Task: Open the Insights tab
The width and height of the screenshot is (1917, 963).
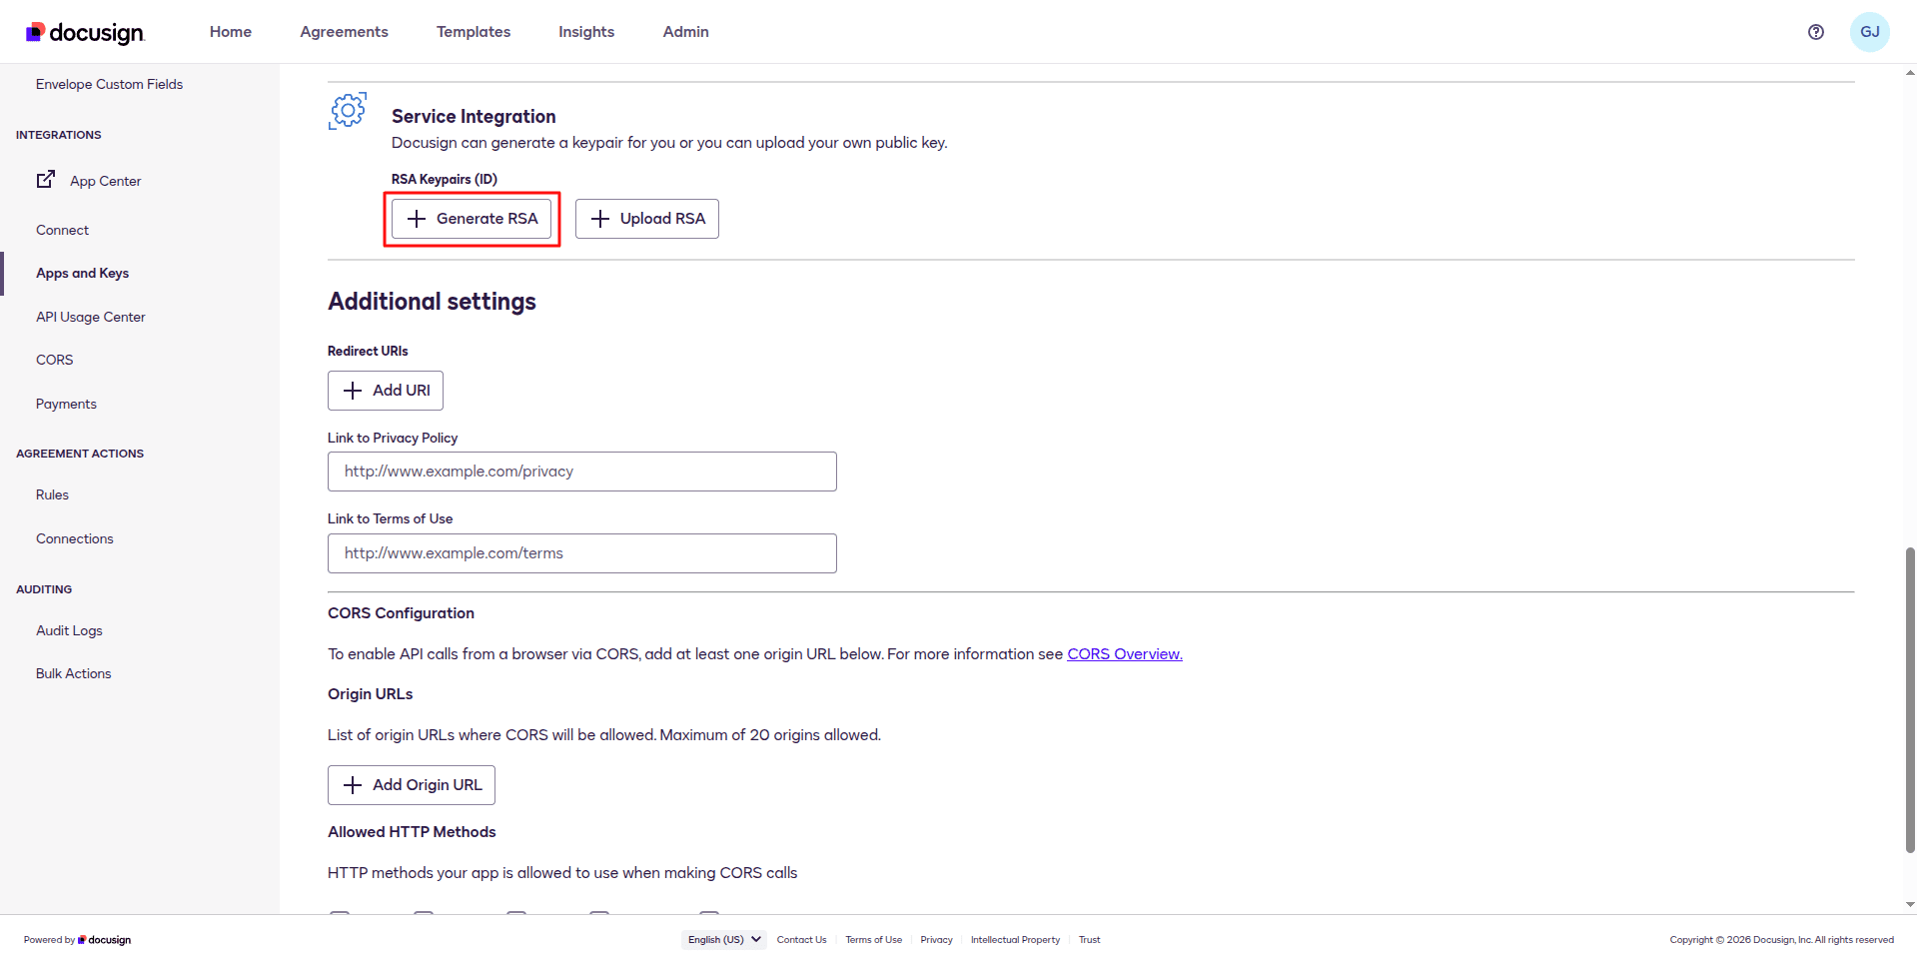Action: pos(586,32)
